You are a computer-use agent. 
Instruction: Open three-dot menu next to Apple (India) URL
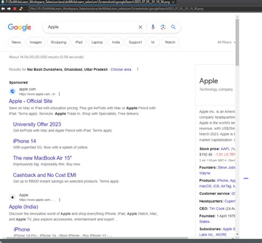[x=60, y=200]
